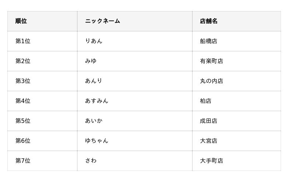Viewport: 295px width, 182px height.
Task: Select the nickname あいか
Action: (x=94, y=121)
